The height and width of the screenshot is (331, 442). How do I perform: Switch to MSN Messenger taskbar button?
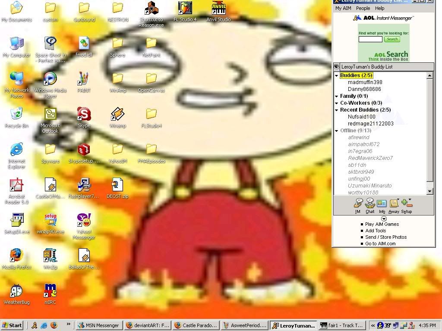99,325
